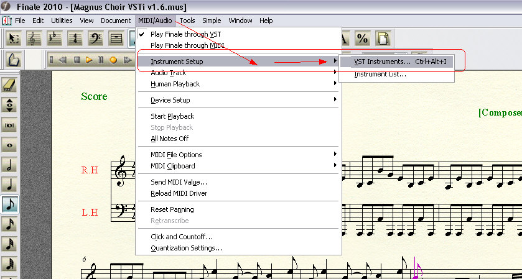Choose Reload MIDI Driver menu item
The image size is (522, 279).
point(238,193)
